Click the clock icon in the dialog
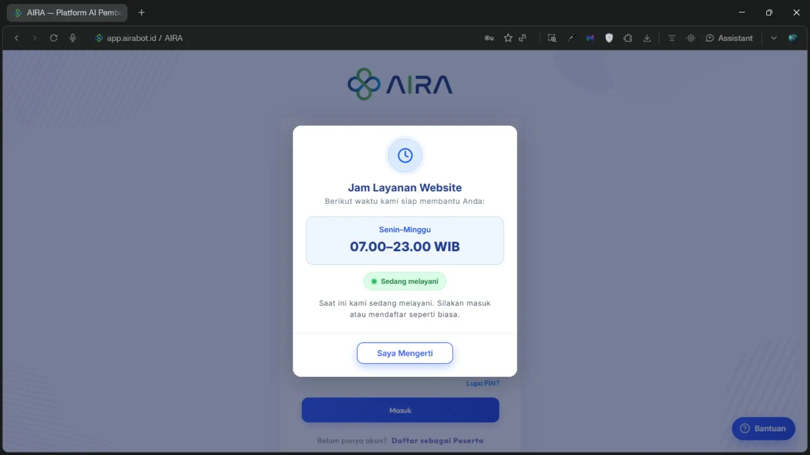The width and height of the screenshot is (810, 455). tap(405, 155)
